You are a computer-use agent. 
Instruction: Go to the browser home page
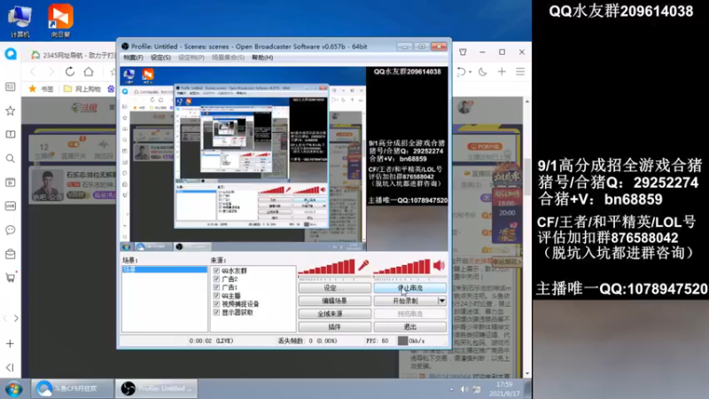[x=89, y=72]
